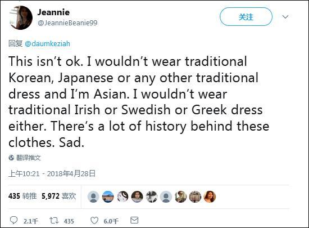Click the Jeannie display name
The height and width of the screenshot is (228, 309).
[53, 12]
